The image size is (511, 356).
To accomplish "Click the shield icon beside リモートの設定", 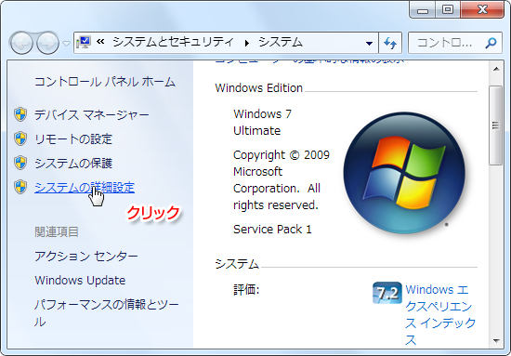I will [20, 138].
